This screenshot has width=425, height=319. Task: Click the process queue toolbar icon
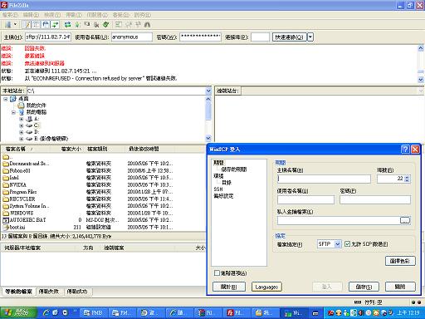[77, 25]
